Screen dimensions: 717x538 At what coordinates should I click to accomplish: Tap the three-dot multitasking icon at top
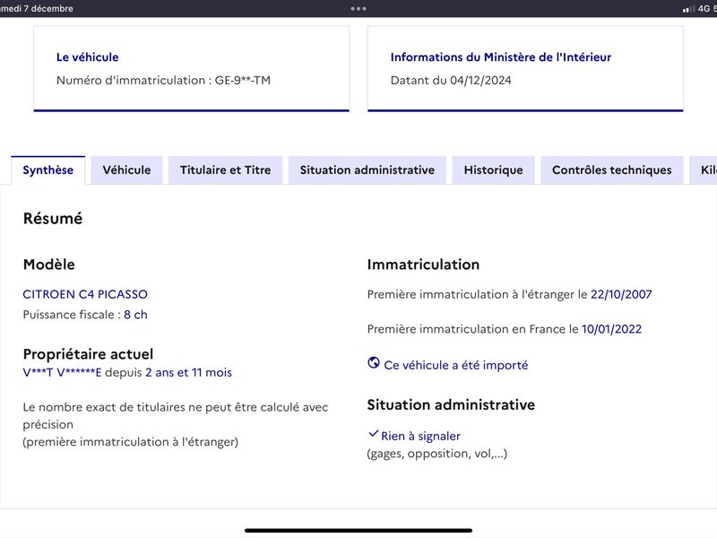click(x=358, y=9)
